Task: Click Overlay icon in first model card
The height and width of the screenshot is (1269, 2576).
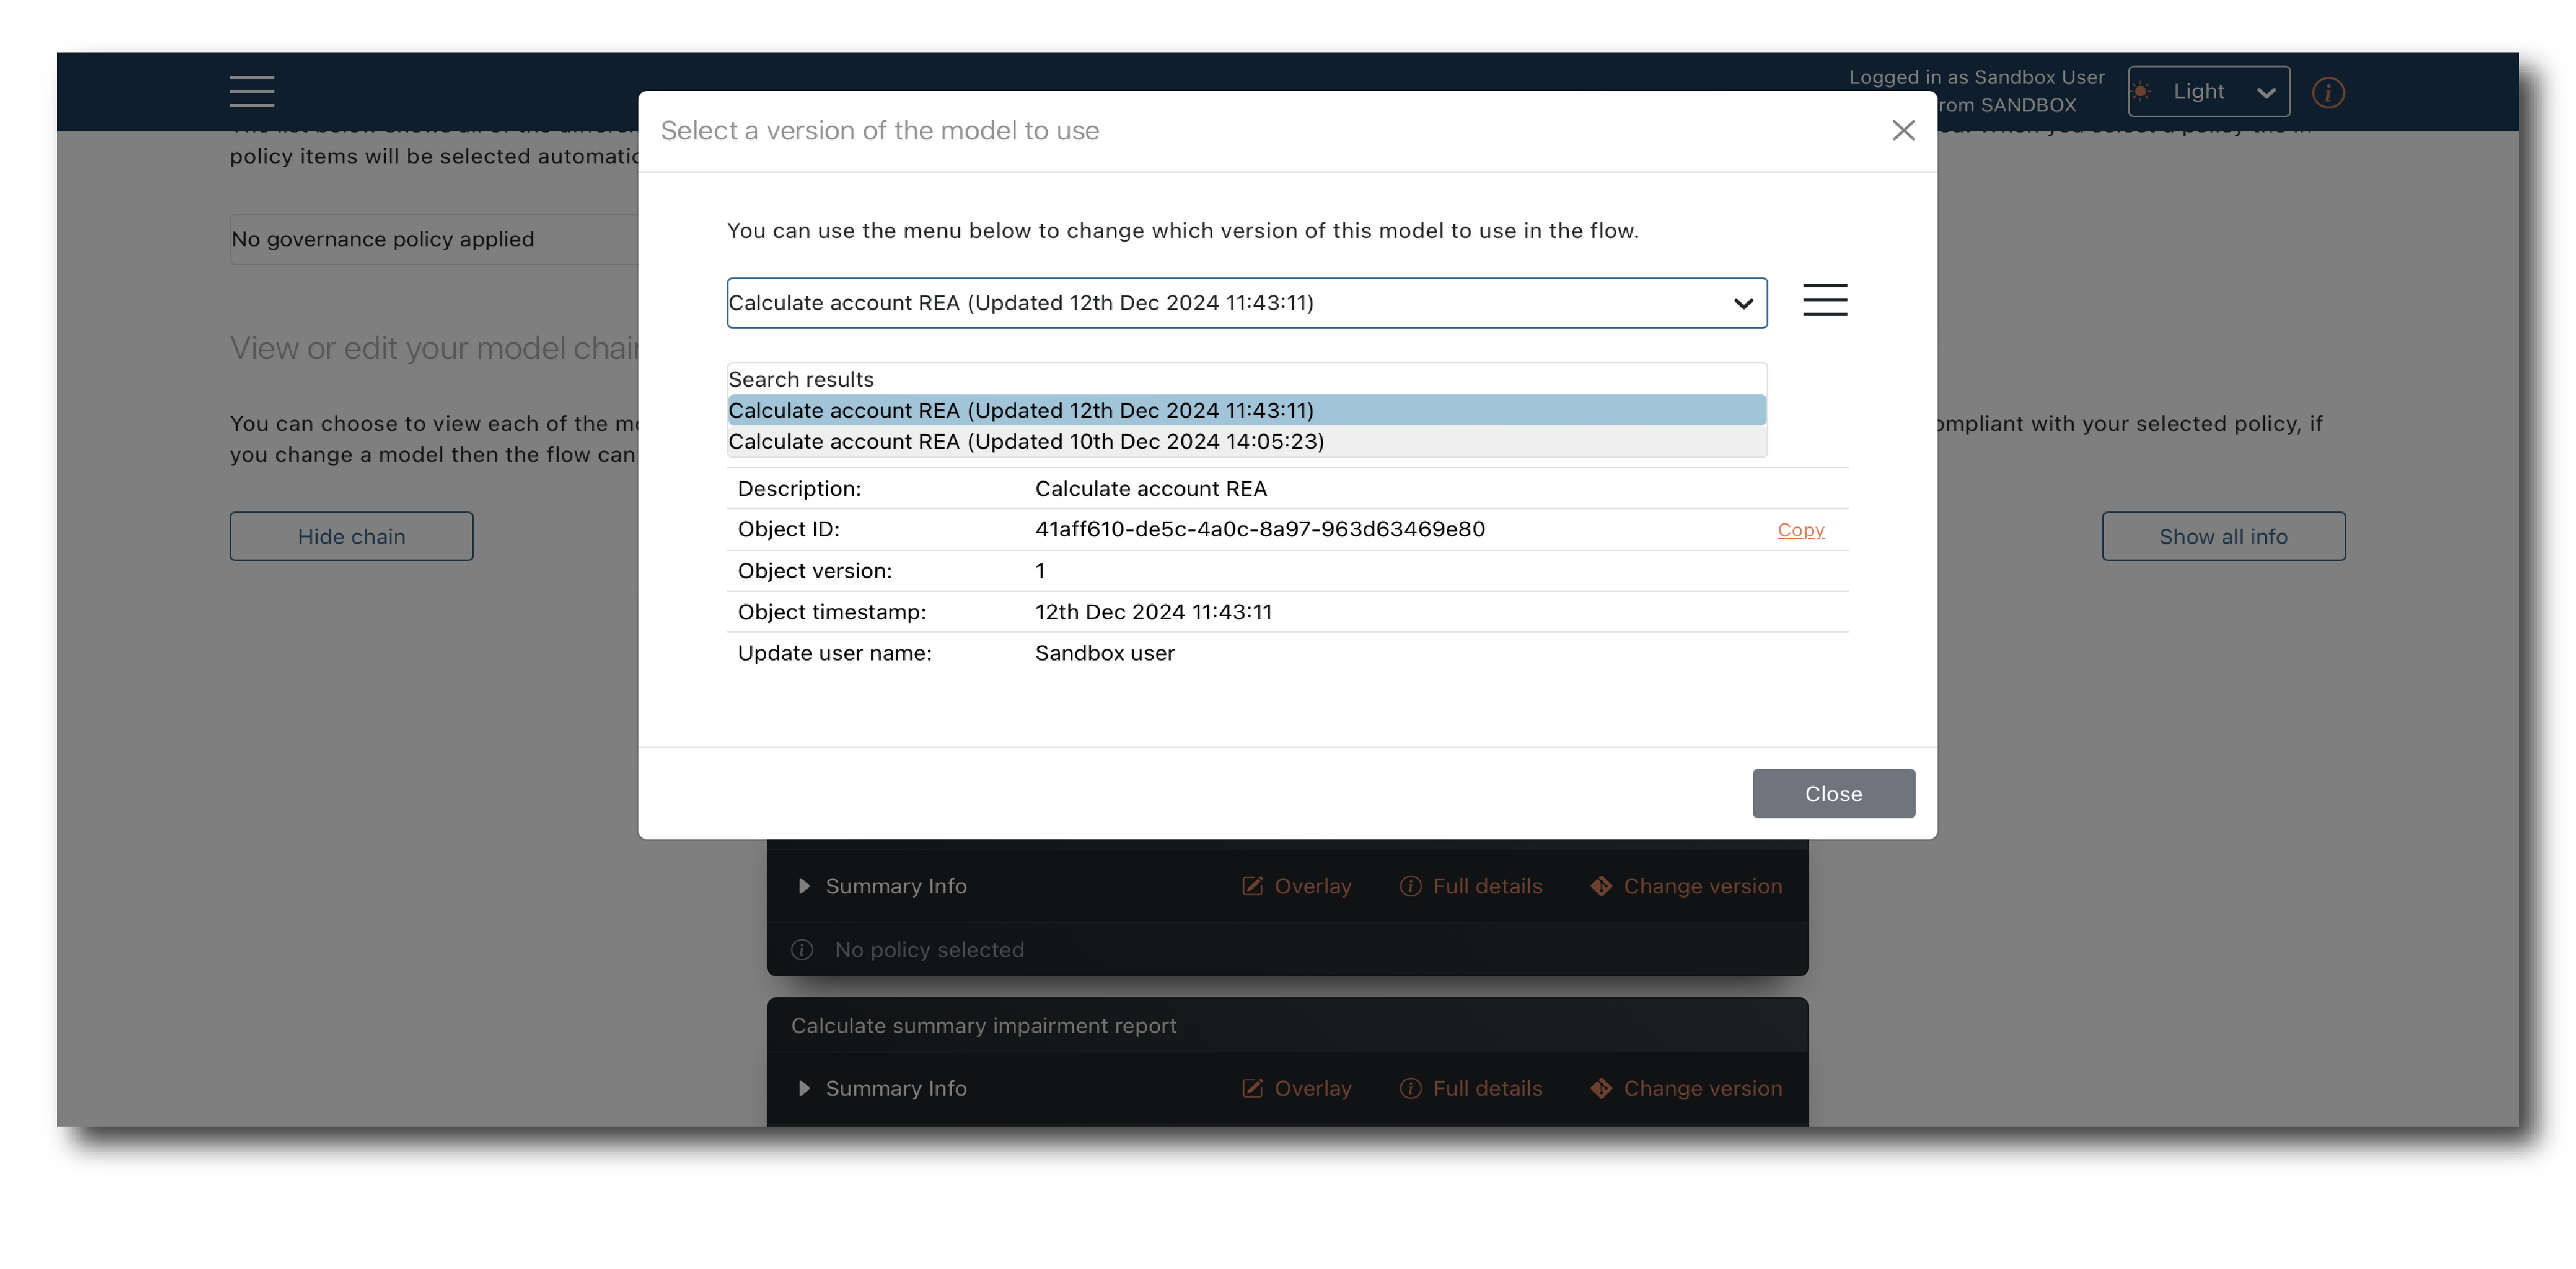Action: coord(1296,886)
